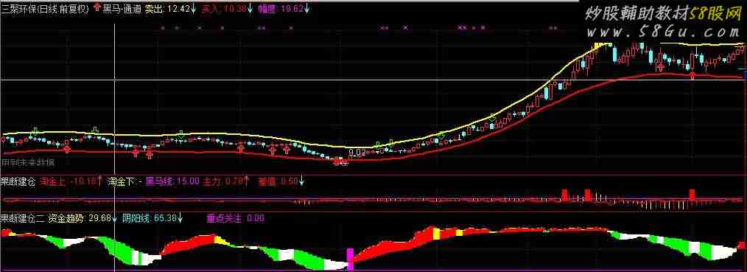Click the down arrow after 阴阳线 65.38
The height and width of the screenshot is (272, 747).
point(180,218)
